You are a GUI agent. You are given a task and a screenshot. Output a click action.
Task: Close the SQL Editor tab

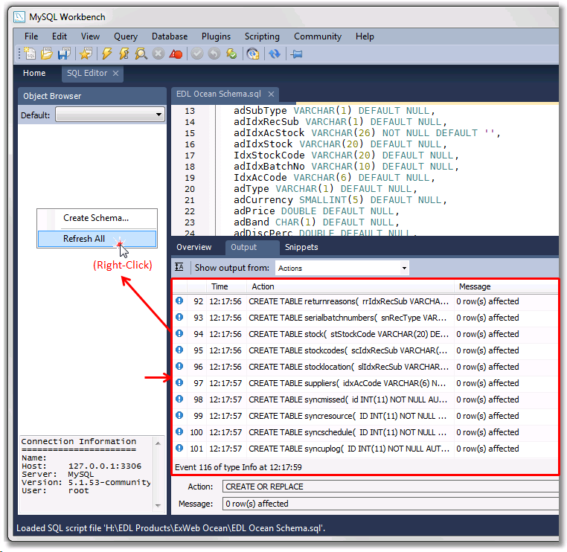116,74
